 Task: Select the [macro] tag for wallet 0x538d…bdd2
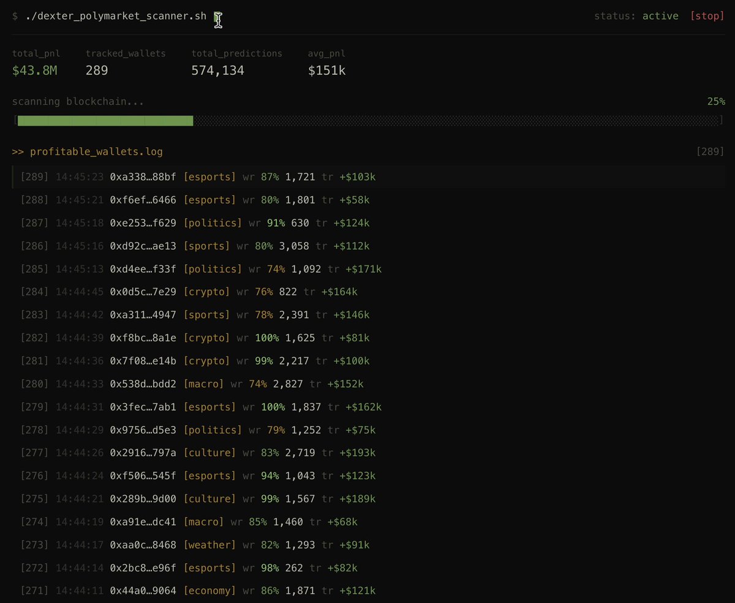tap(203, 384)
